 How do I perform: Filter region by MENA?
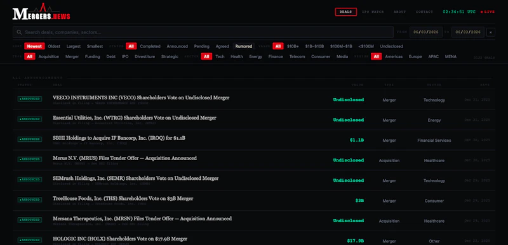[451, 56]
